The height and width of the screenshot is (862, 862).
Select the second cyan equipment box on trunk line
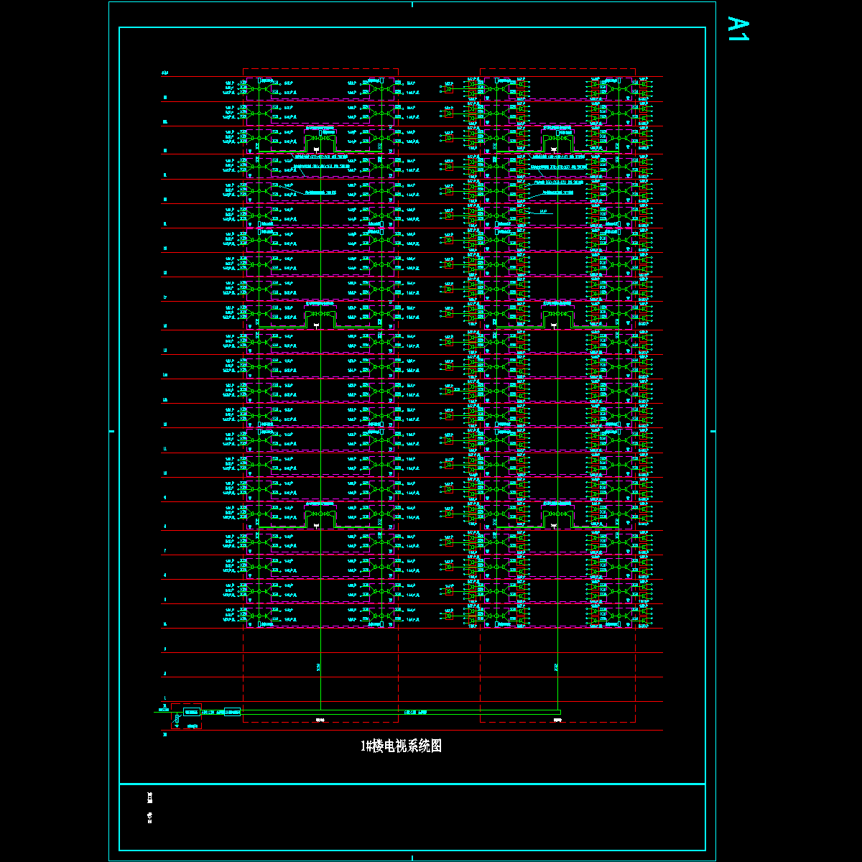click(232, 712)
